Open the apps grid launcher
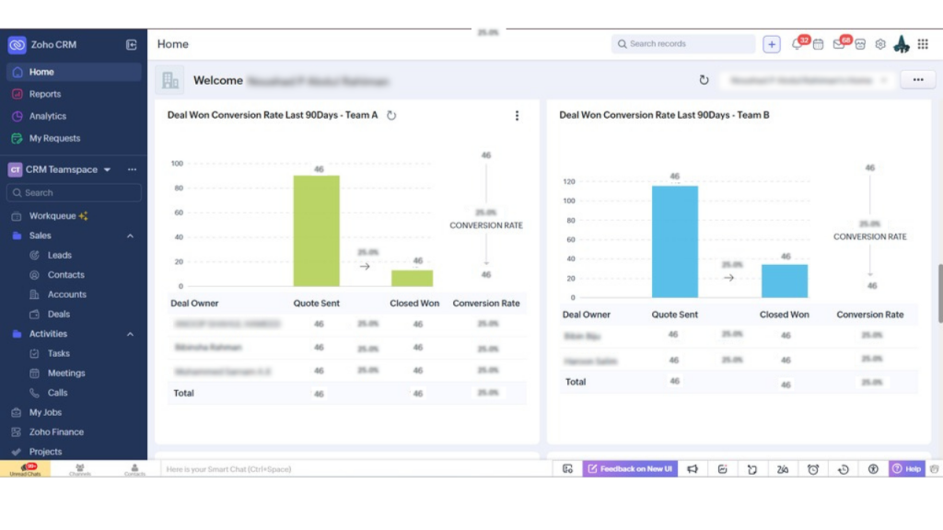 coord(923,44)
